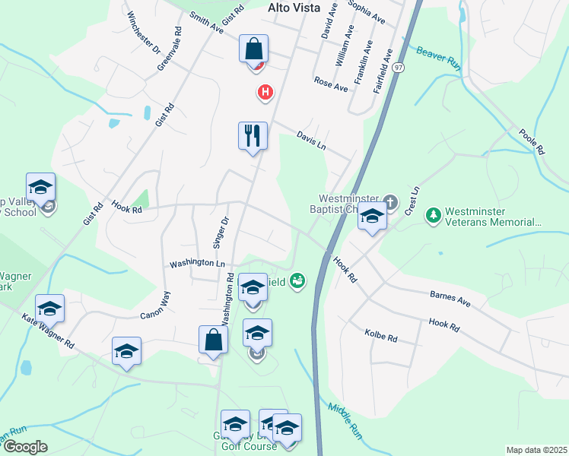Click the Westminster Veterans Memorial label text

pyautogui.click(x=493, y=217)
